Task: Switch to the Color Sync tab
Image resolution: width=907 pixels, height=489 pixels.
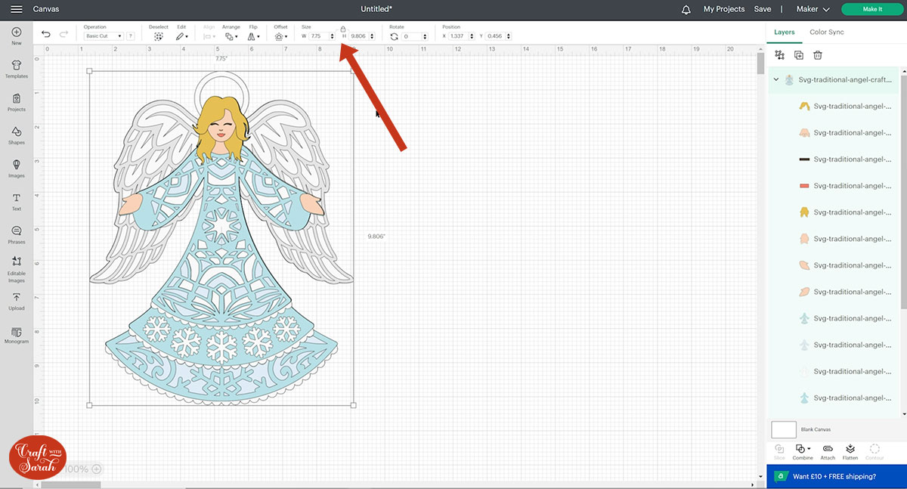Action: (826, 32)
